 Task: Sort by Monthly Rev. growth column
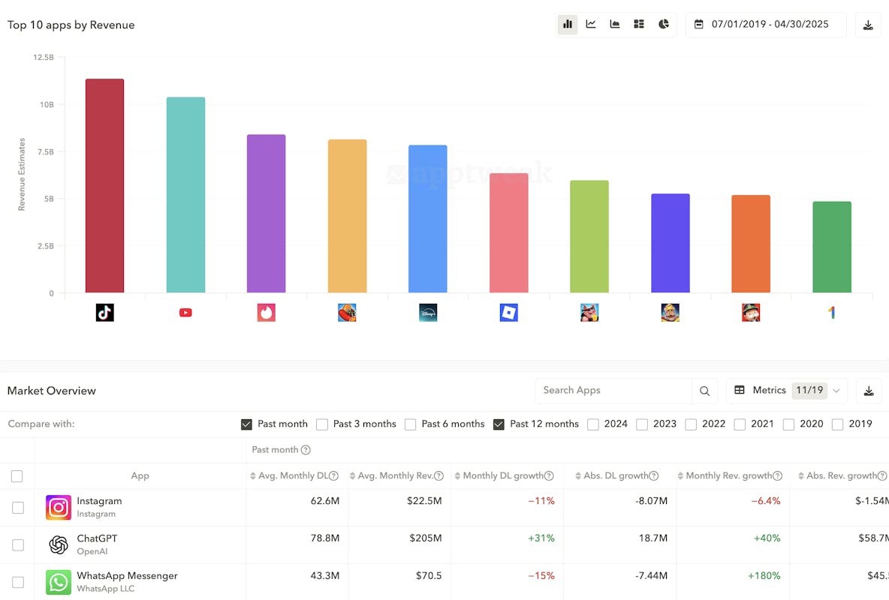coord(680,476)
